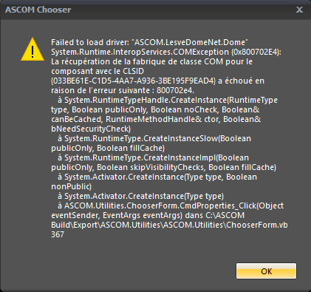Click the 'Failed to load driver' line
This screenshot has height=292, width=311.
(x=150, y=42)
